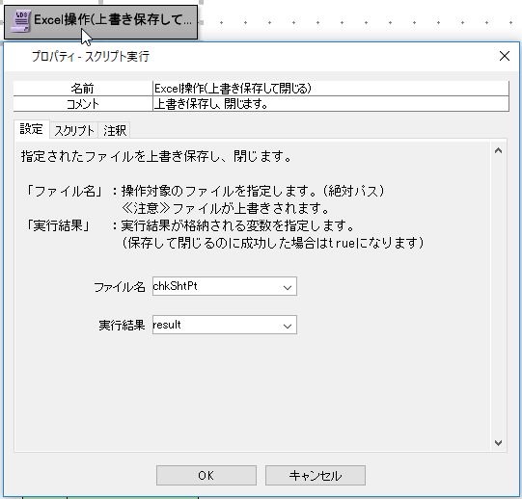Click the scrollbar down arrow

click(x=498, y=442)
